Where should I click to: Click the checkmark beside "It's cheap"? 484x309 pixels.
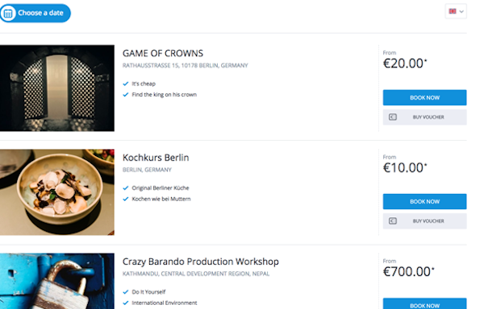point(126,84)
